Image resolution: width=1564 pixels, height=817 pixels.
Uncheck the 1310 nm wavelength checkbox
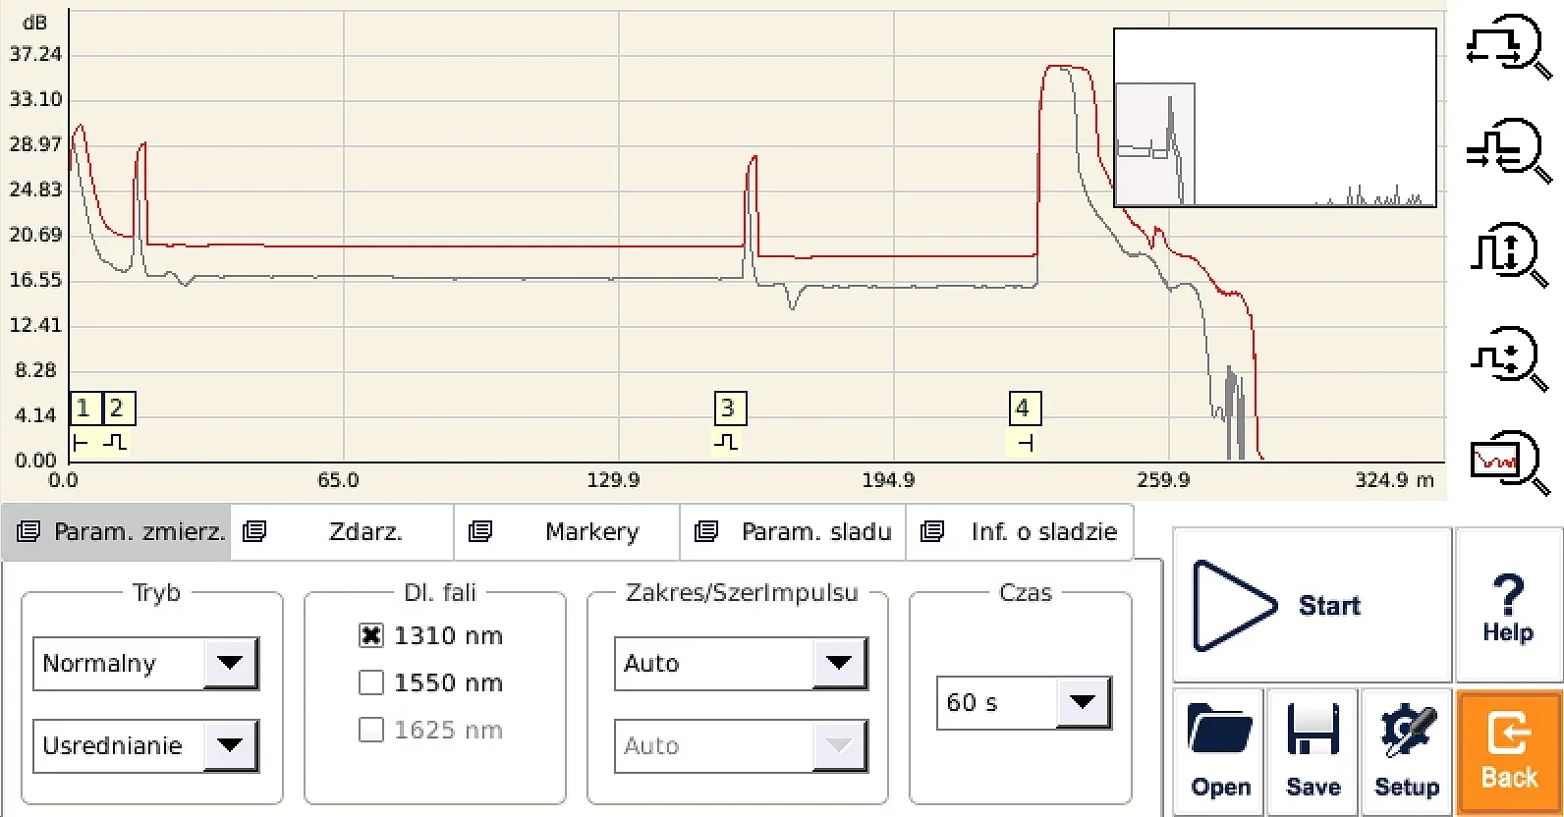click(371, 635)
